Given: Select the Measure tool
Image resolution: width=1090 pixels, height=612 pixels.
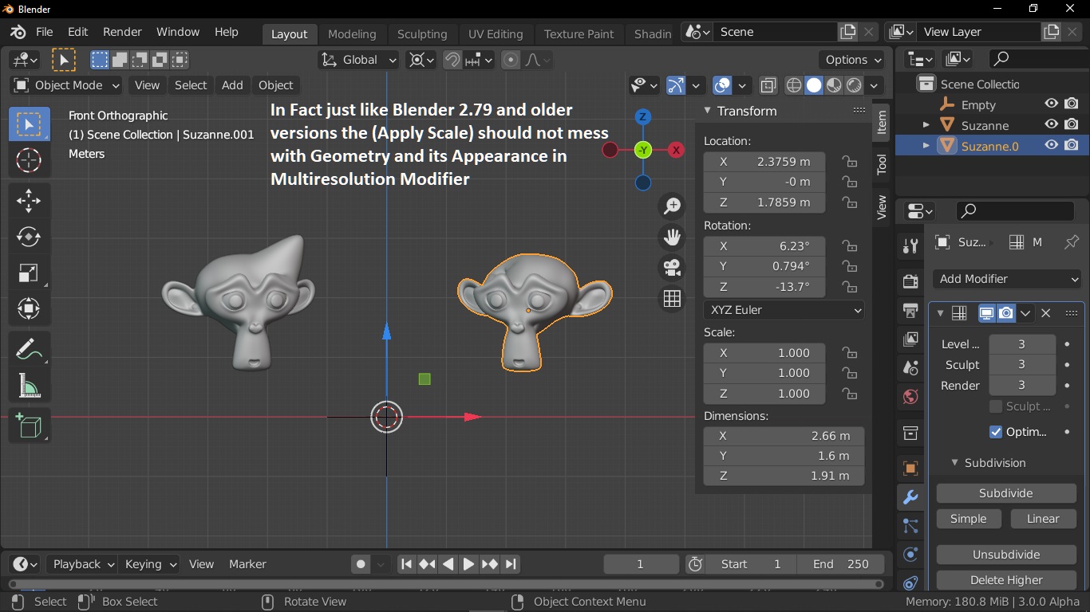Looking at the screenshot, I should click(x=29, y=386).
